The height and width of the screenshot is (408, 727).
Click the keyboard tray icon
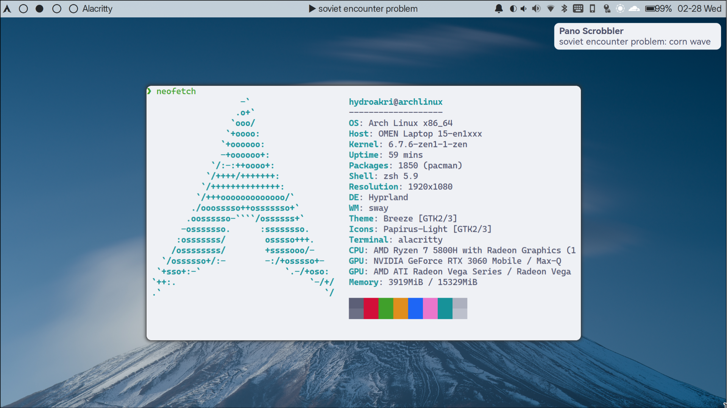click(578, 9)
